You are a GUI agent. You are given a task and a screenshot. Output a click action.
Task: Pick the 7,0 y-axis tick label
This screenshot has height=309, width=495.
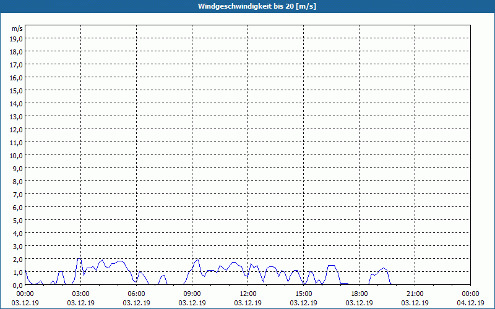[x=16, y=195]
